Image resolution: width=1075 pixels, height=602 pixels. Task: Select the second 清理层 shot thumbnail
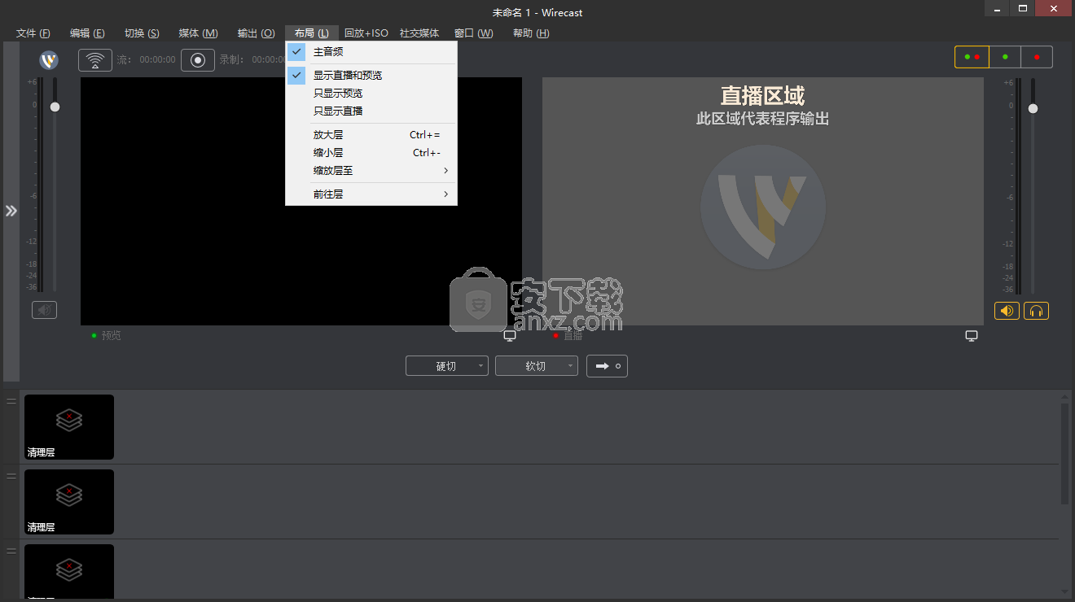pos(69,502)
